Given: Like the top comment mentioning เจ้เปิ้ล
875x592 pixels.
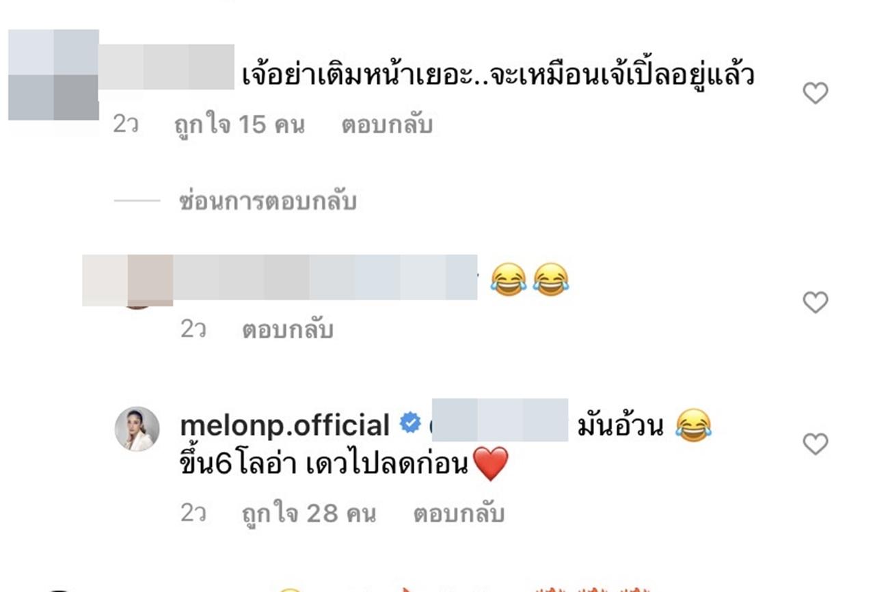Looking at the screenshot, I should click(x=815, y=93).
